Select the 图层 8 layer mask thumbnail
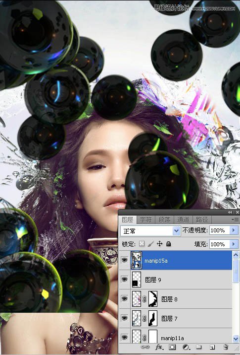The image size is (240, 355). 153,299
